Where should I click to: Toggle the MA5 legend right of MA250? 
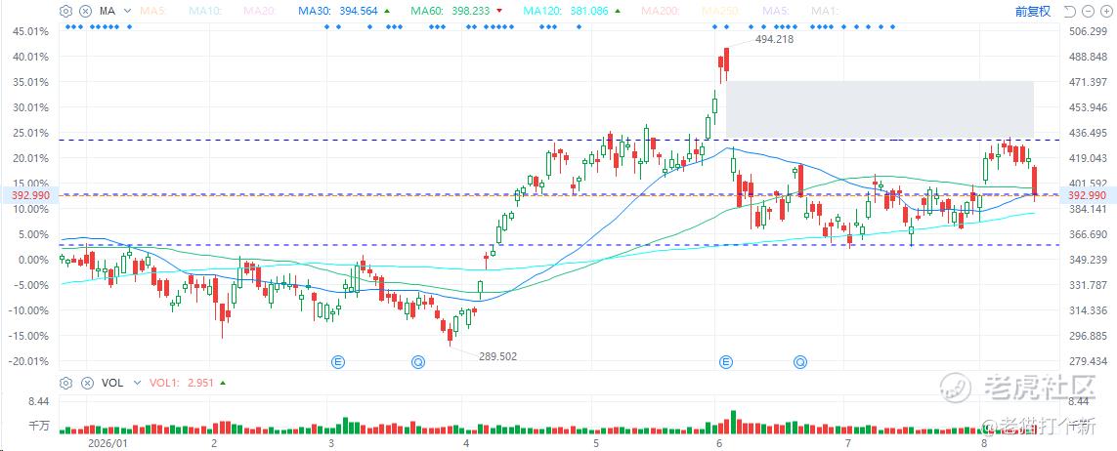[x=774, y=12]
